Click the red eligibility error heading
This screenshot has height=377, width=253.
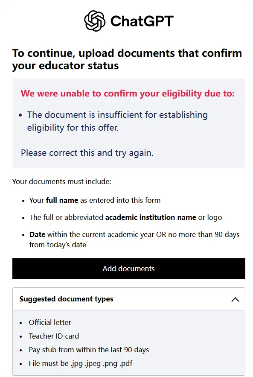pyautogui.click(x=128, y=93)
